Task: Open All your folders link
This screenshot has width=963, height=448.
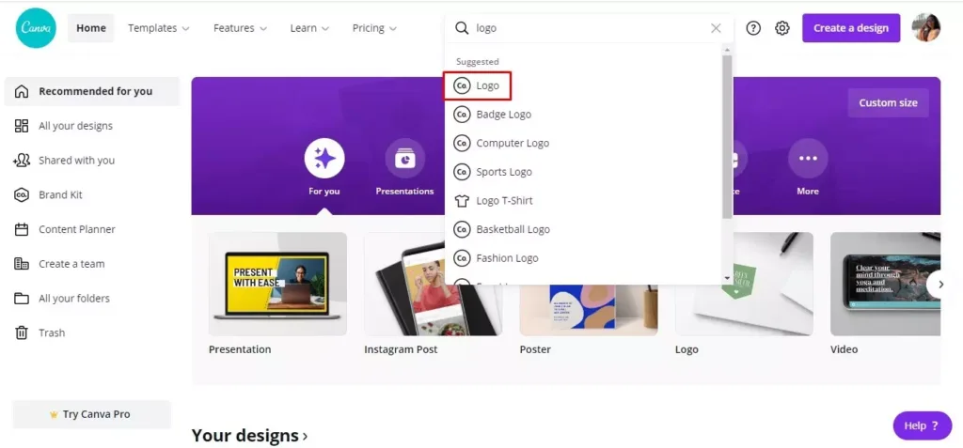Action: (x=74, y=299)
